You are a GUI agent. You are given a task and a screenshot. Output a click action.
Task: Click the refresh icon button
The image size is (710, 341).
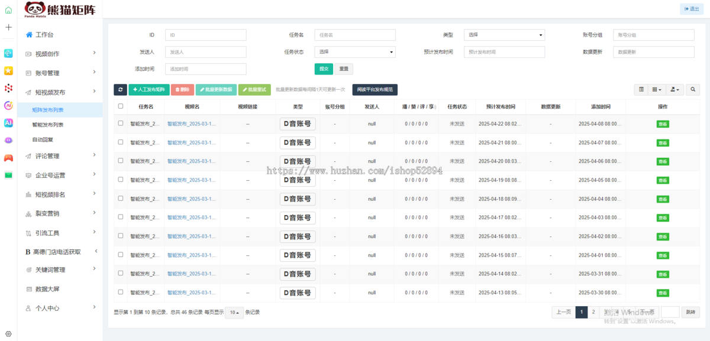pyautogui.click(x=120, y=89)
